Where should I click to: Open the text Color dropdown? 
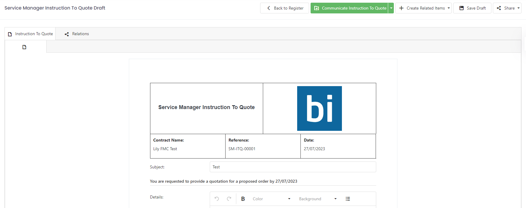coord(271,199)
